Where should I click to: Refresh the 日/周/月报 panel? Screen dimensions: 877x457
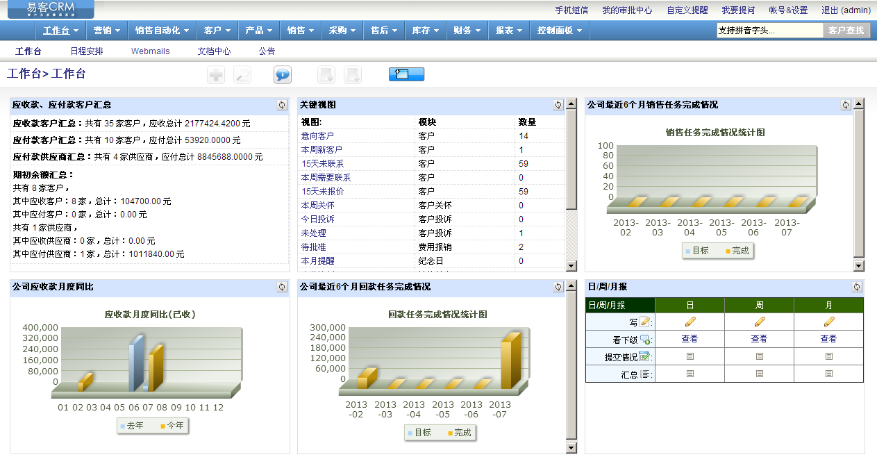[856, 287]
